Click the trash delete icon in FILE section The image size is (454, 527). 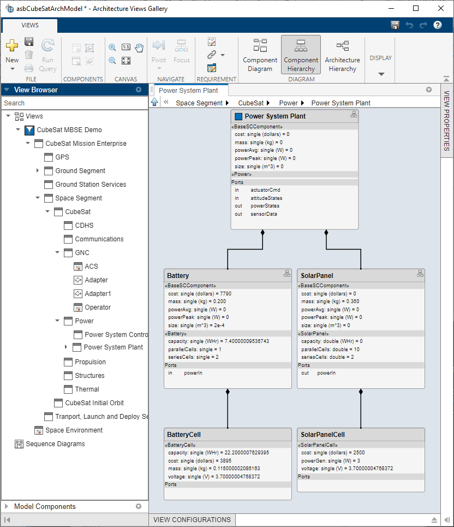tap(28, 55)
